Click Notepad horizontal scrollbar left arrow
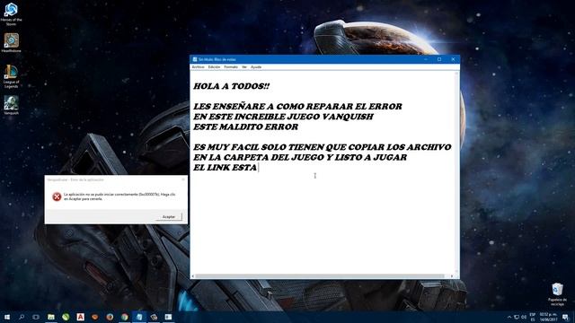Image resolution: width=575 pixels, height=323 pixels. click(x=192, y=276)
